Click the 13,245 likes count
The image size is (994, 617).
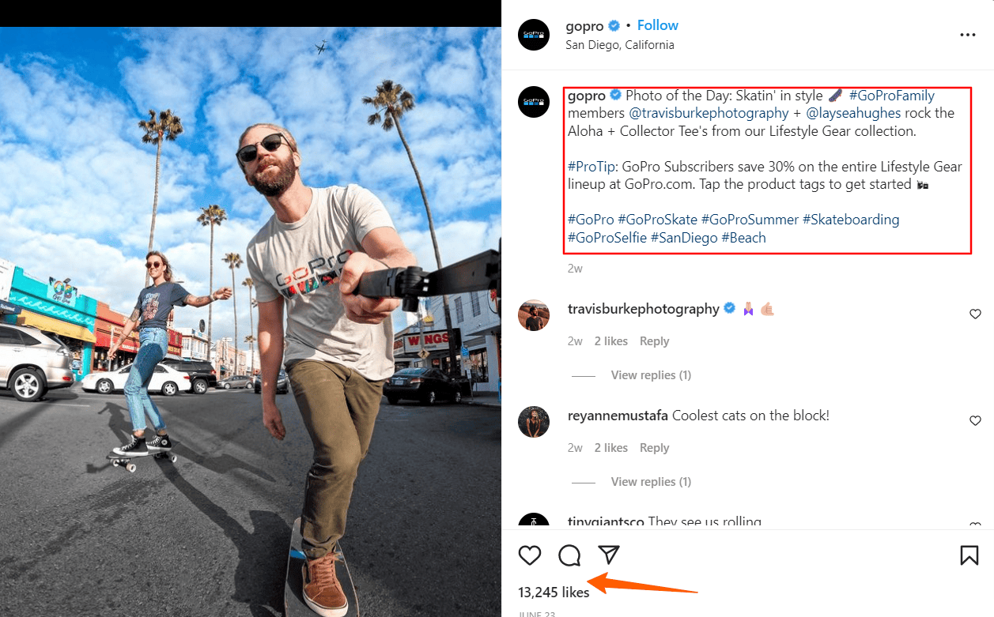[x=554, y=592]
